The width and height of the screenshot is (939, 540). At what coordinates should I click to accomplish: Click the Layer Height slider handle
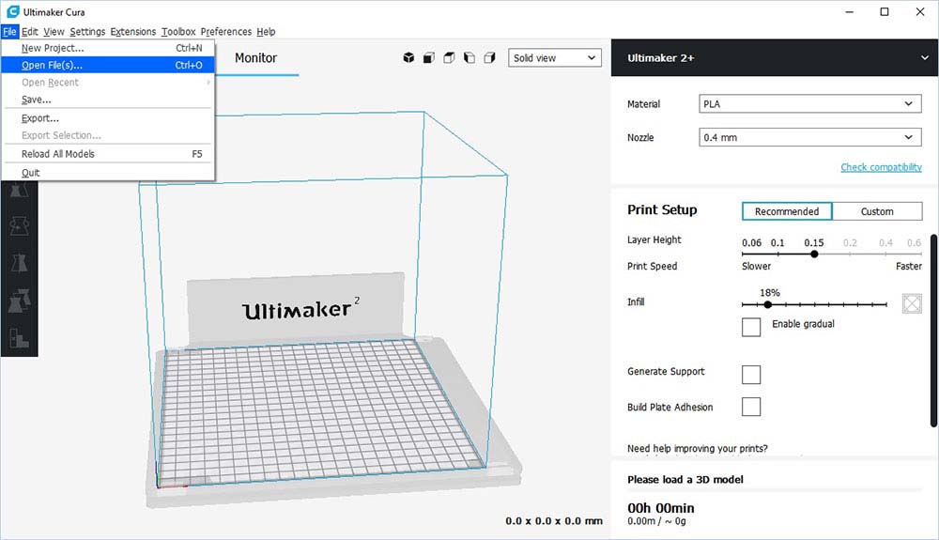pyautogui.click(x=814, y=254)
